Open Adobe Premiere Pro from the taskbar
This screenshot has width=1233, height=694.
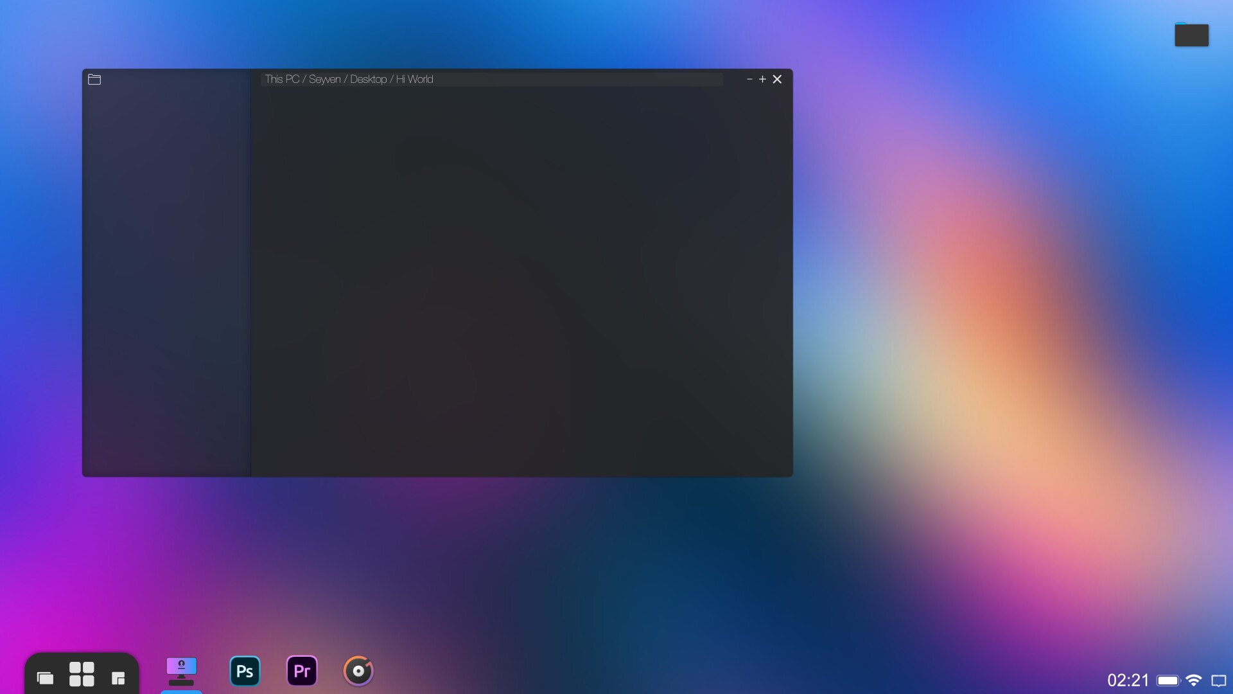[302, 670]
